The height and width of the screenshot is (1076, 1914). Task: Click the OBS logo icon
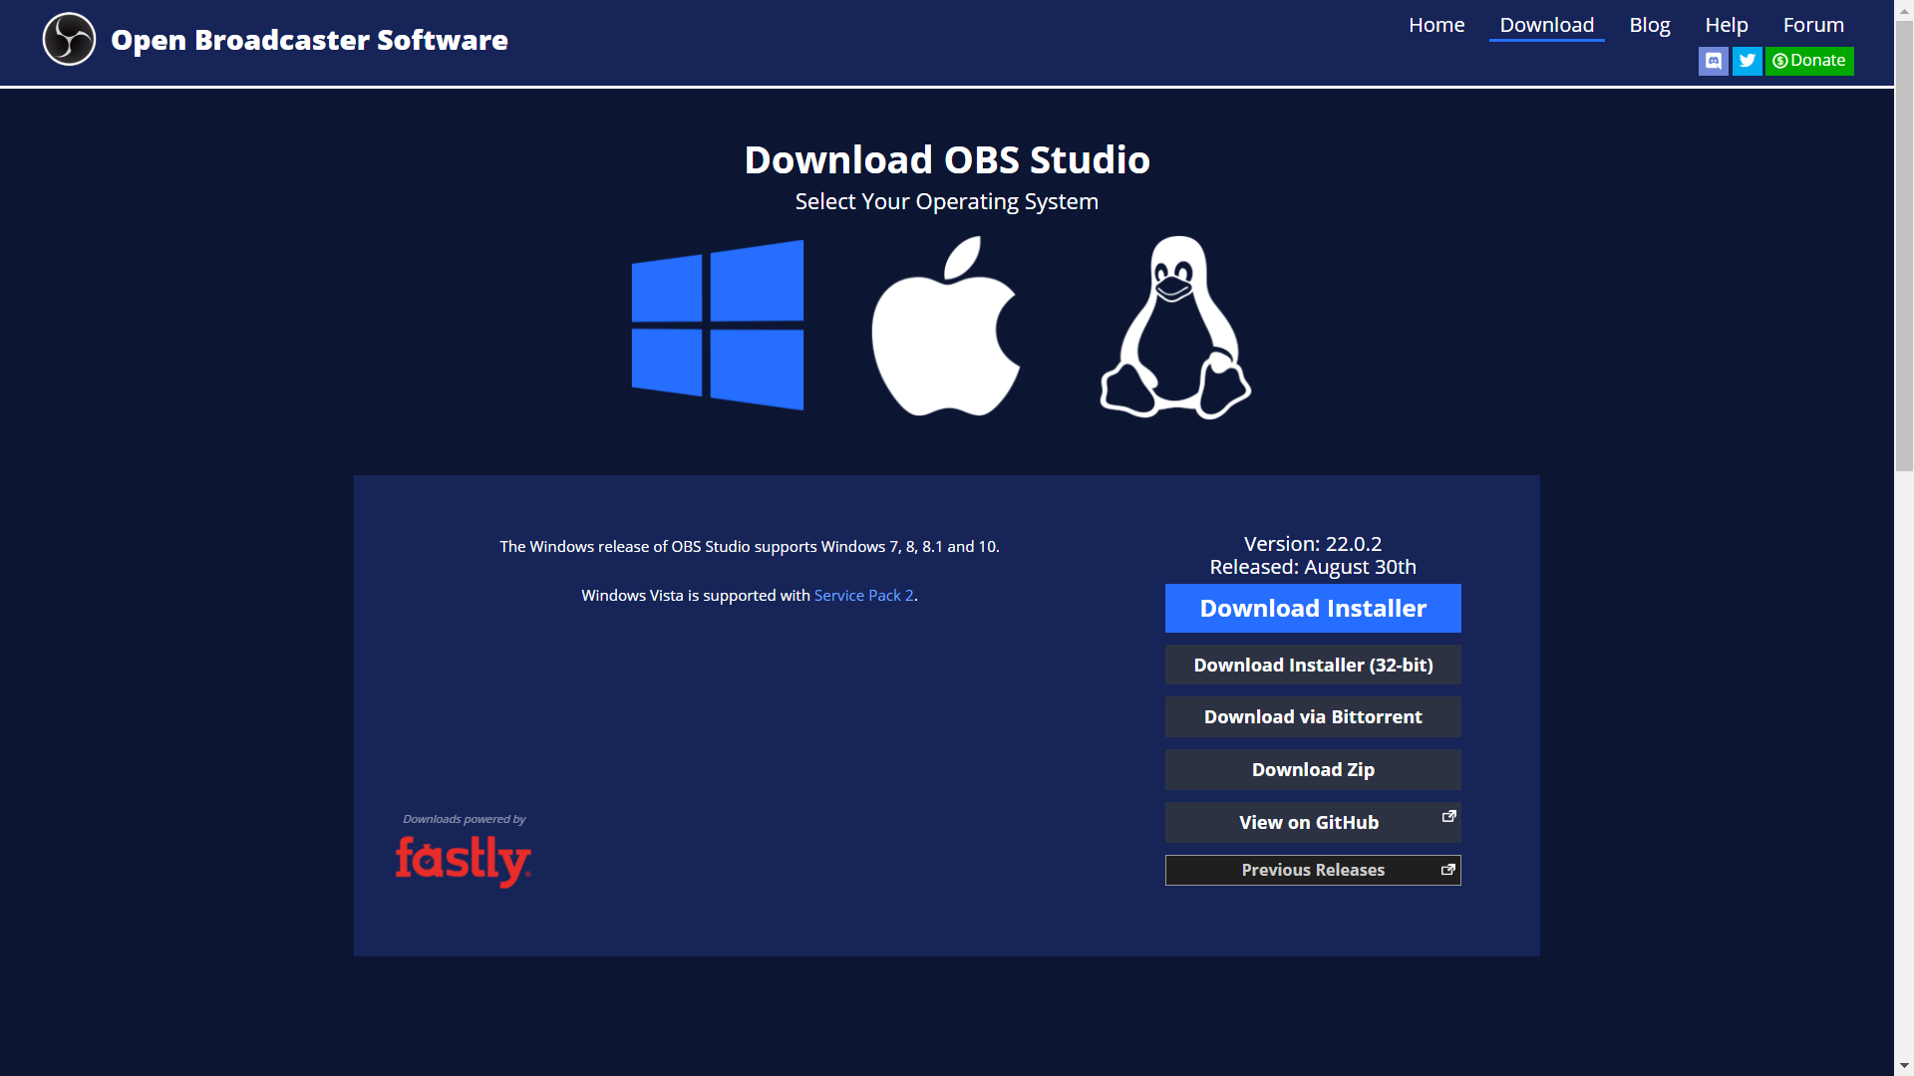pyautogui.click(x=69, y=40)
